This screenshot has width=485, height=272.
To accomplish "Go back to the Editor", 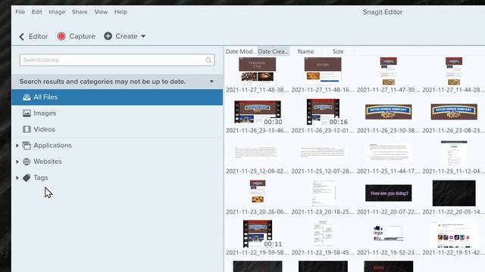I will [33, 36].
